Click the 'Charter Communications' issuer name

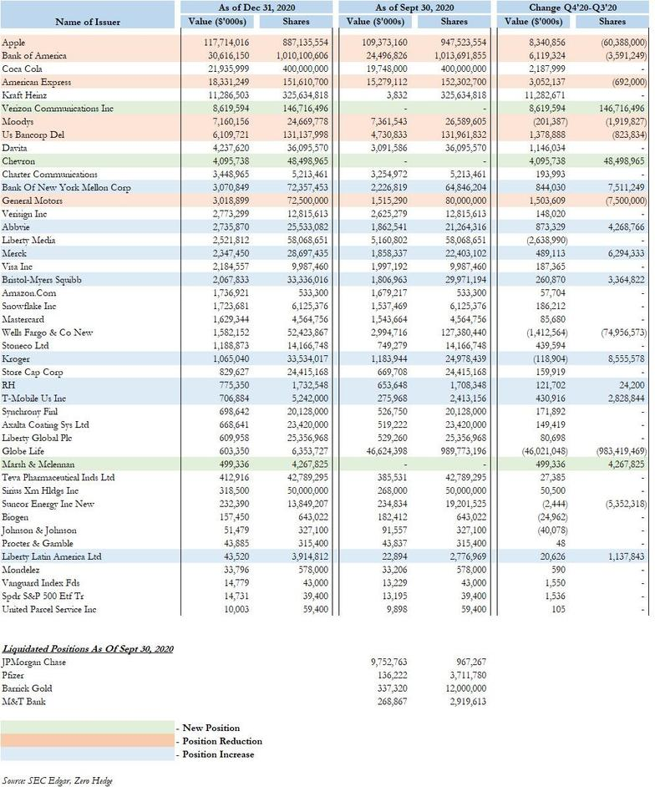point(49,174)
